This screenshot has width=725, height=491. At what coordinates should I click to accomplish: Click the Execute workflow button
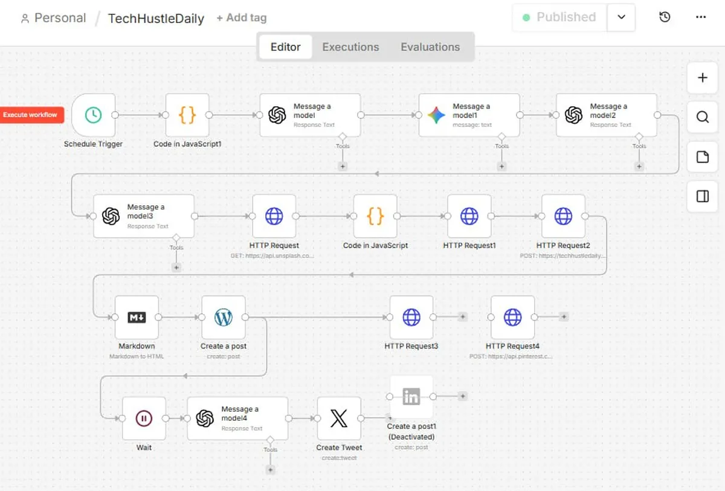(x=31, y=115)
